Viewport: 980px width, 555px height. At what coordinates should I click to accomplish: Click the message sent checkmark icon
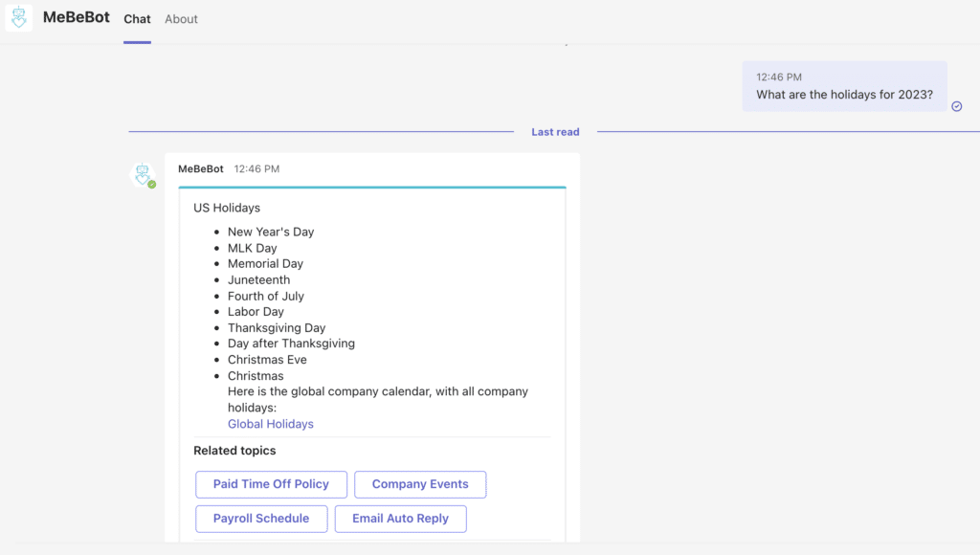(x=957, y=106)
